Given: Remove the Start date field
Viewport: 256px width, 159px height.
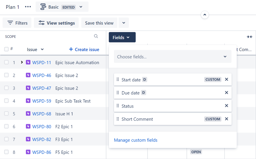Looking at the screenshot, I should coord(227,79).
